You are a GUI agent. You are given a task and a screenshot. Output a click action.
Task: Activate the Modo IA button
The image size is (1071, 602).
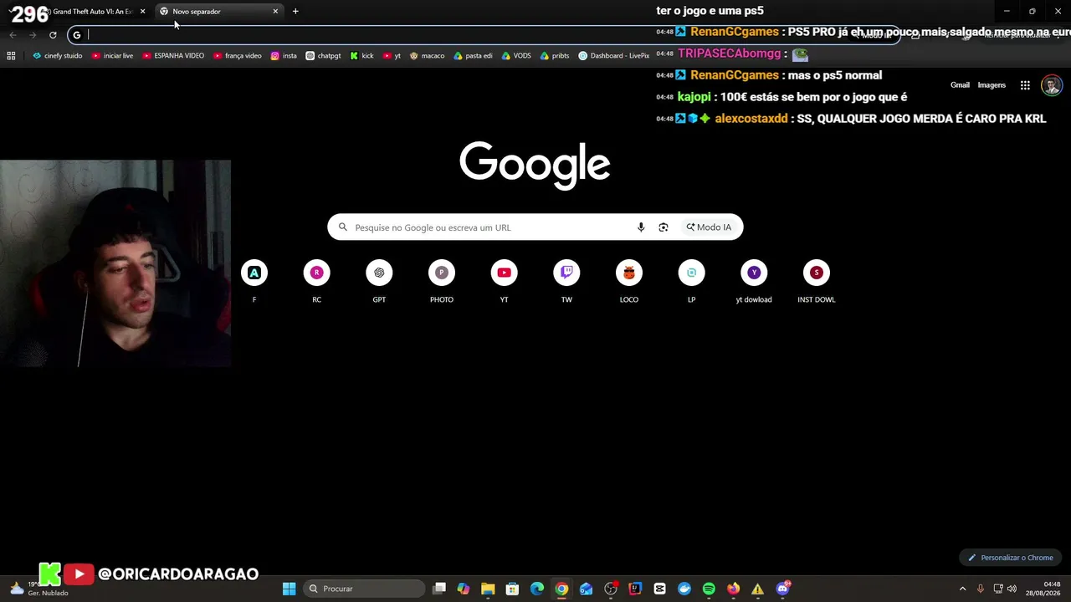pos(709,227)
